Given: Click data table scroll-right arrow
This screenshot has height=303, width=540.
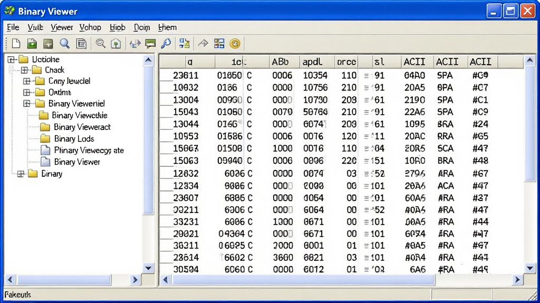Looking at the screenshot, I should coord(517,280).
